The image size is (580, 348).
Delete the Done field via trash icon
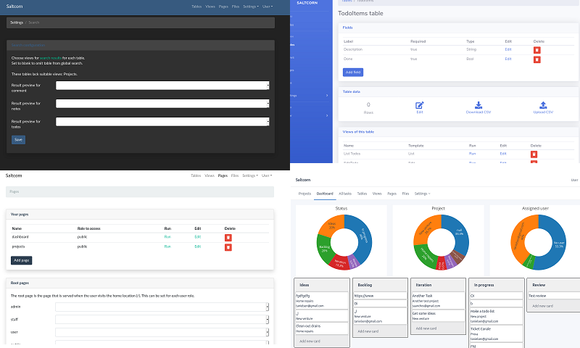pyautogui.click(x=536, y=59)
